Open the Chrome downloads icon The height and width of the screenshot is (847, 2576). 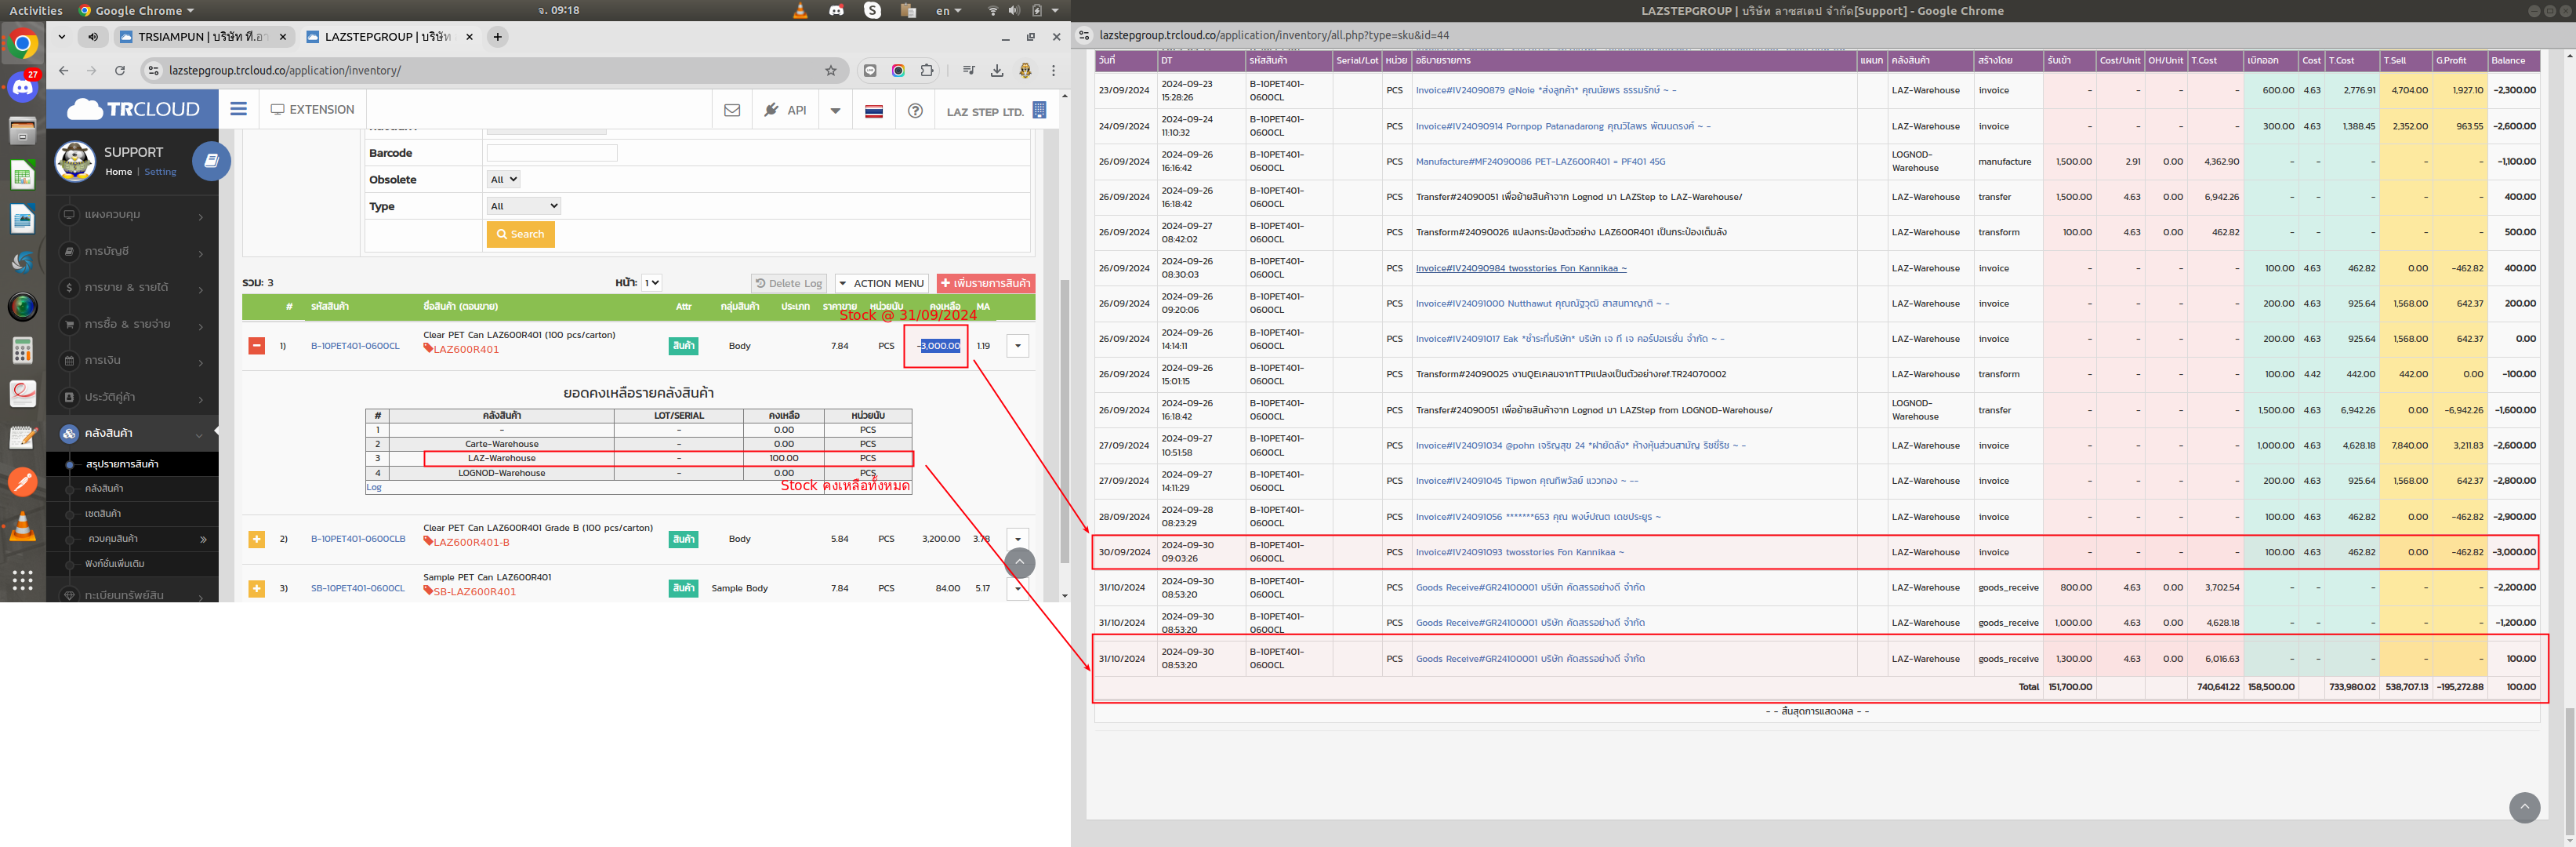[997, 70]
